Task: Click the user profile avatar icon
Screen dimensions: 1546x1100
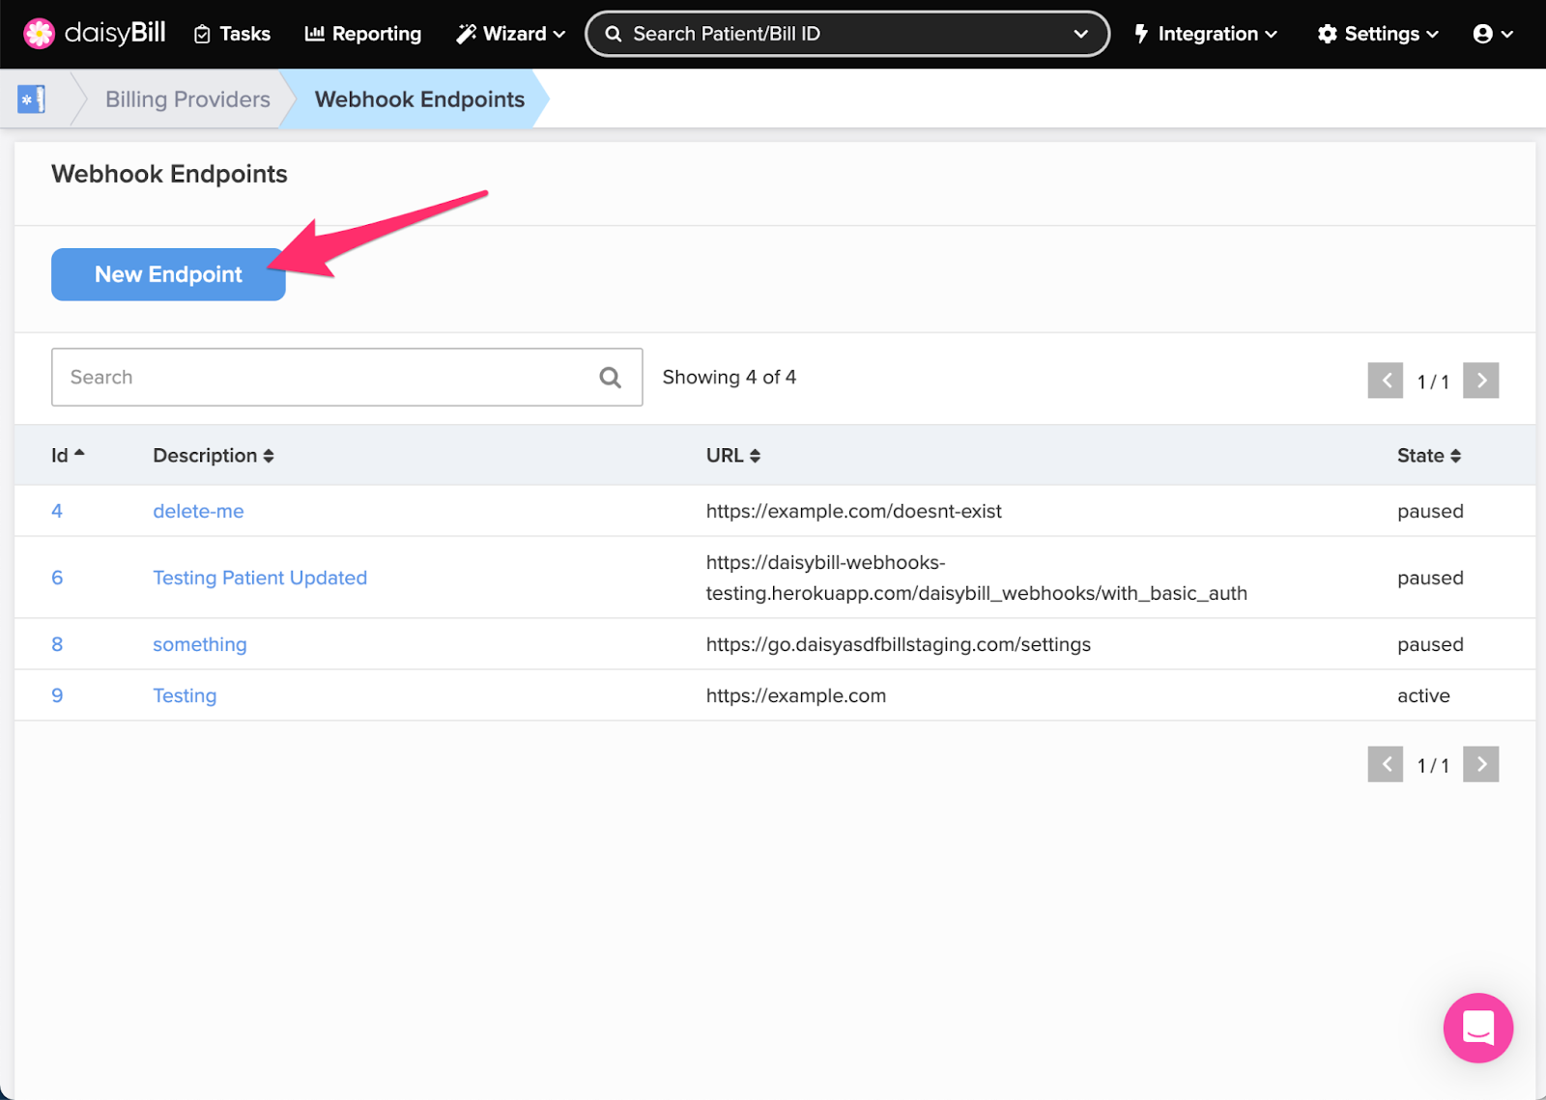Action: pos(1482,34)
